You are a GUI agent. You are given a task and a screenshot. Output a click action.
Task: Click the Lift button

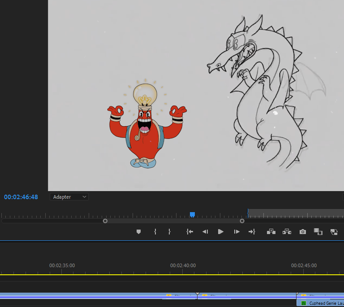pos(271,232)
